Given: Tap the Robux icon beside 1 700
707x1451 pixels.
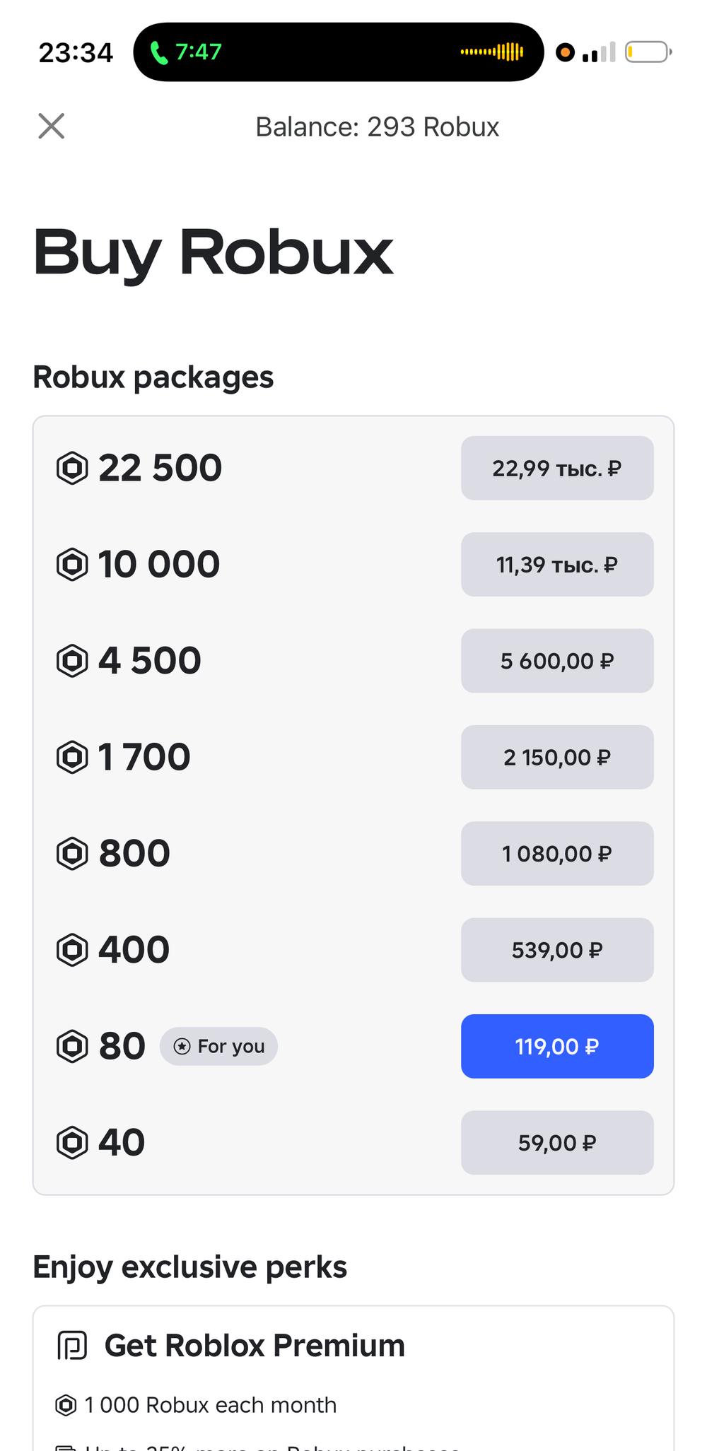Looking at the screenshot, I should click(72, 757).
